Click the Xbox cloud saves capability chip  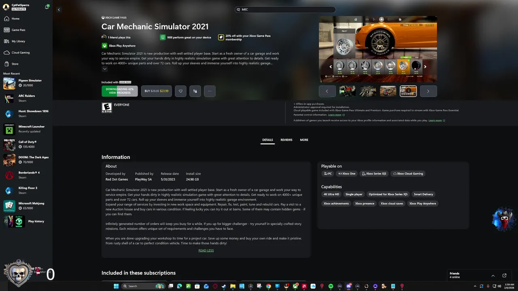(392, 204)
